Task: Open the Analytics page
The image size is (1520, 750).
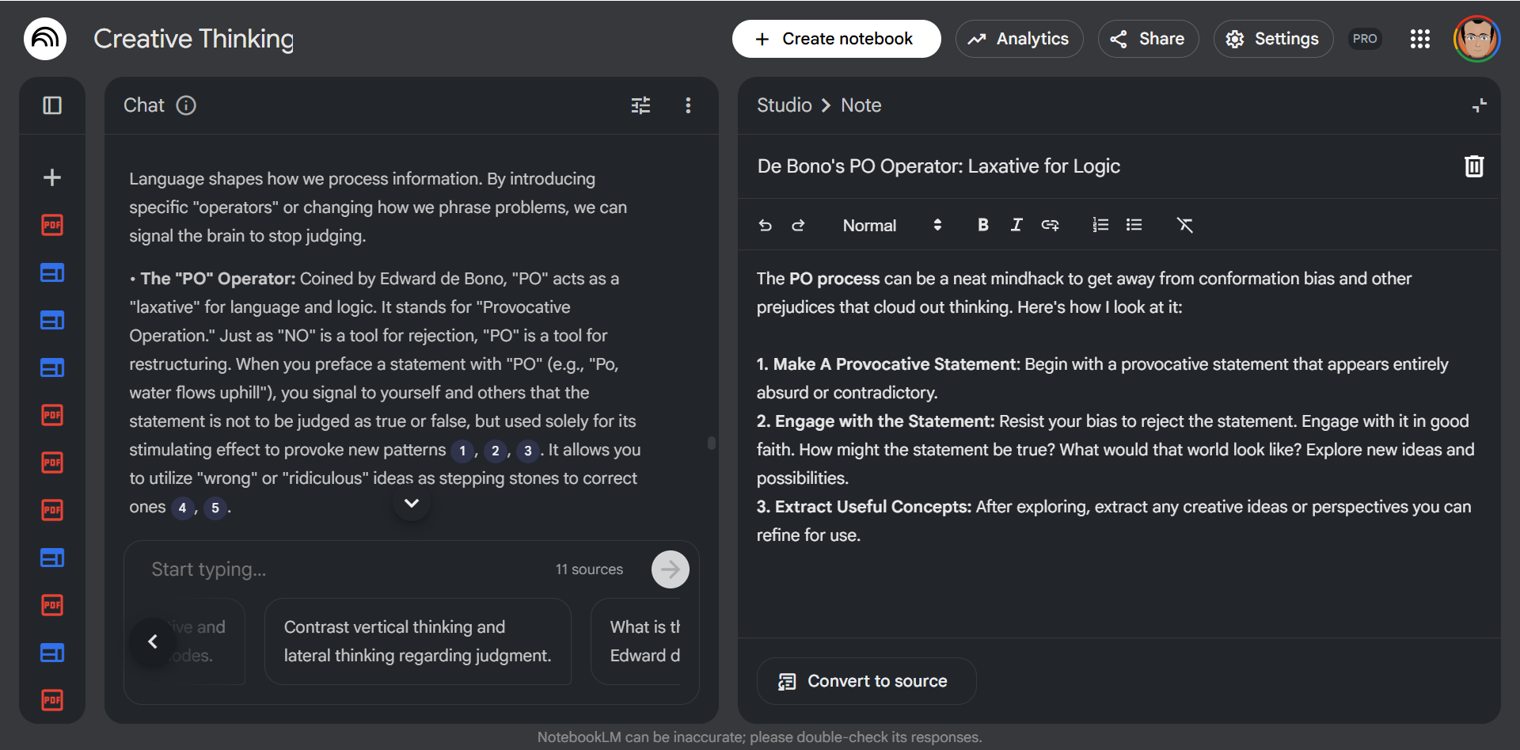Action: coord(1019,39)
